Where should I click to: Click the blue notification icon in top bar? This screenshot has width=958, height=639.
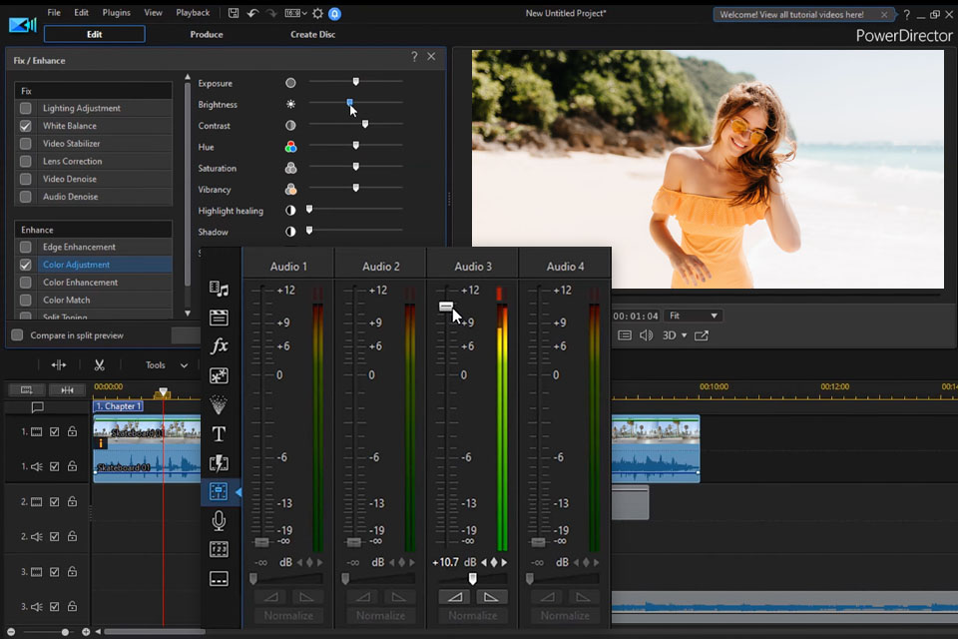[x=335, y=13]
